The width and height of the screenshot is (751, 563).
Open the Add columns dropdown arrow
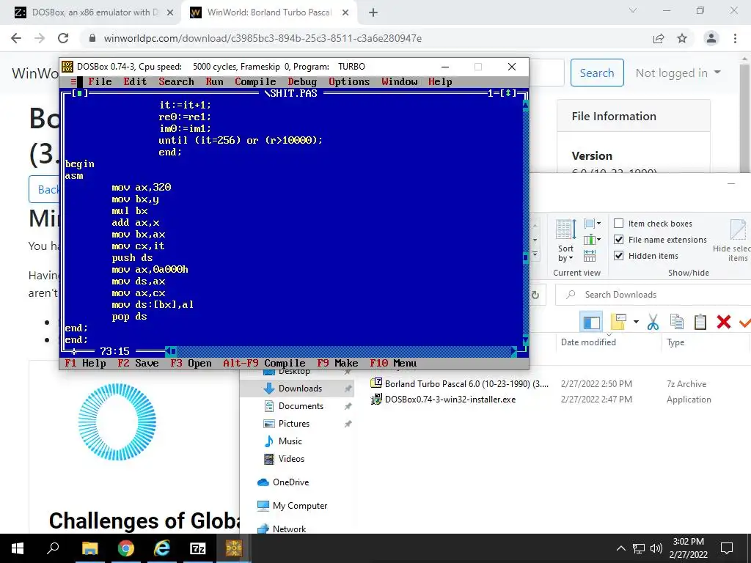tap(598, 240)
